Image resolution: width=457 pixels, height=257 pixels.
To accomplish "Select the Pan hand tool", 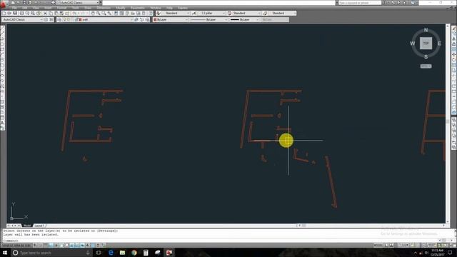I will [93, 13].
